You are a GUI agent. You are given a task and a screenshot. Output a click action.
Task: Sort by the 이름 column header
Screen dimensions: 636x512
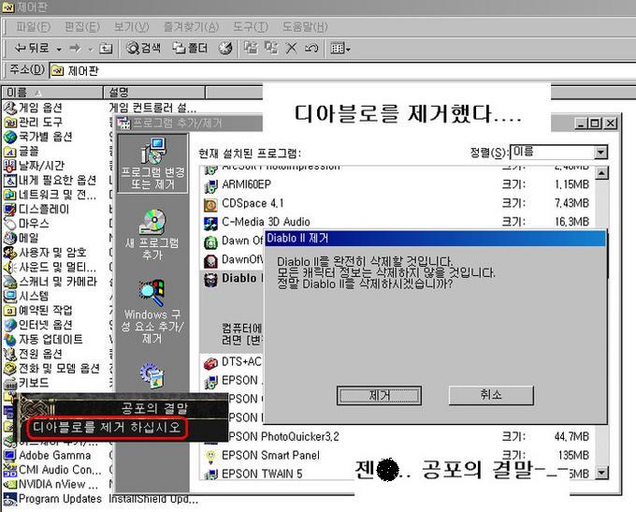[52, 93]
